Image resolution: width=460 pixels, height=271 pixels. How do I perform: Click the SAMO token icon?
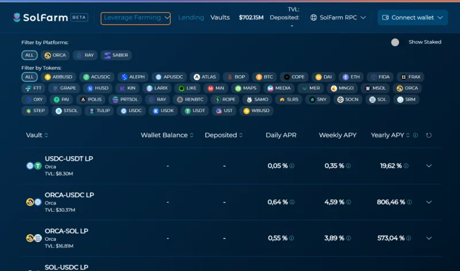249,99
